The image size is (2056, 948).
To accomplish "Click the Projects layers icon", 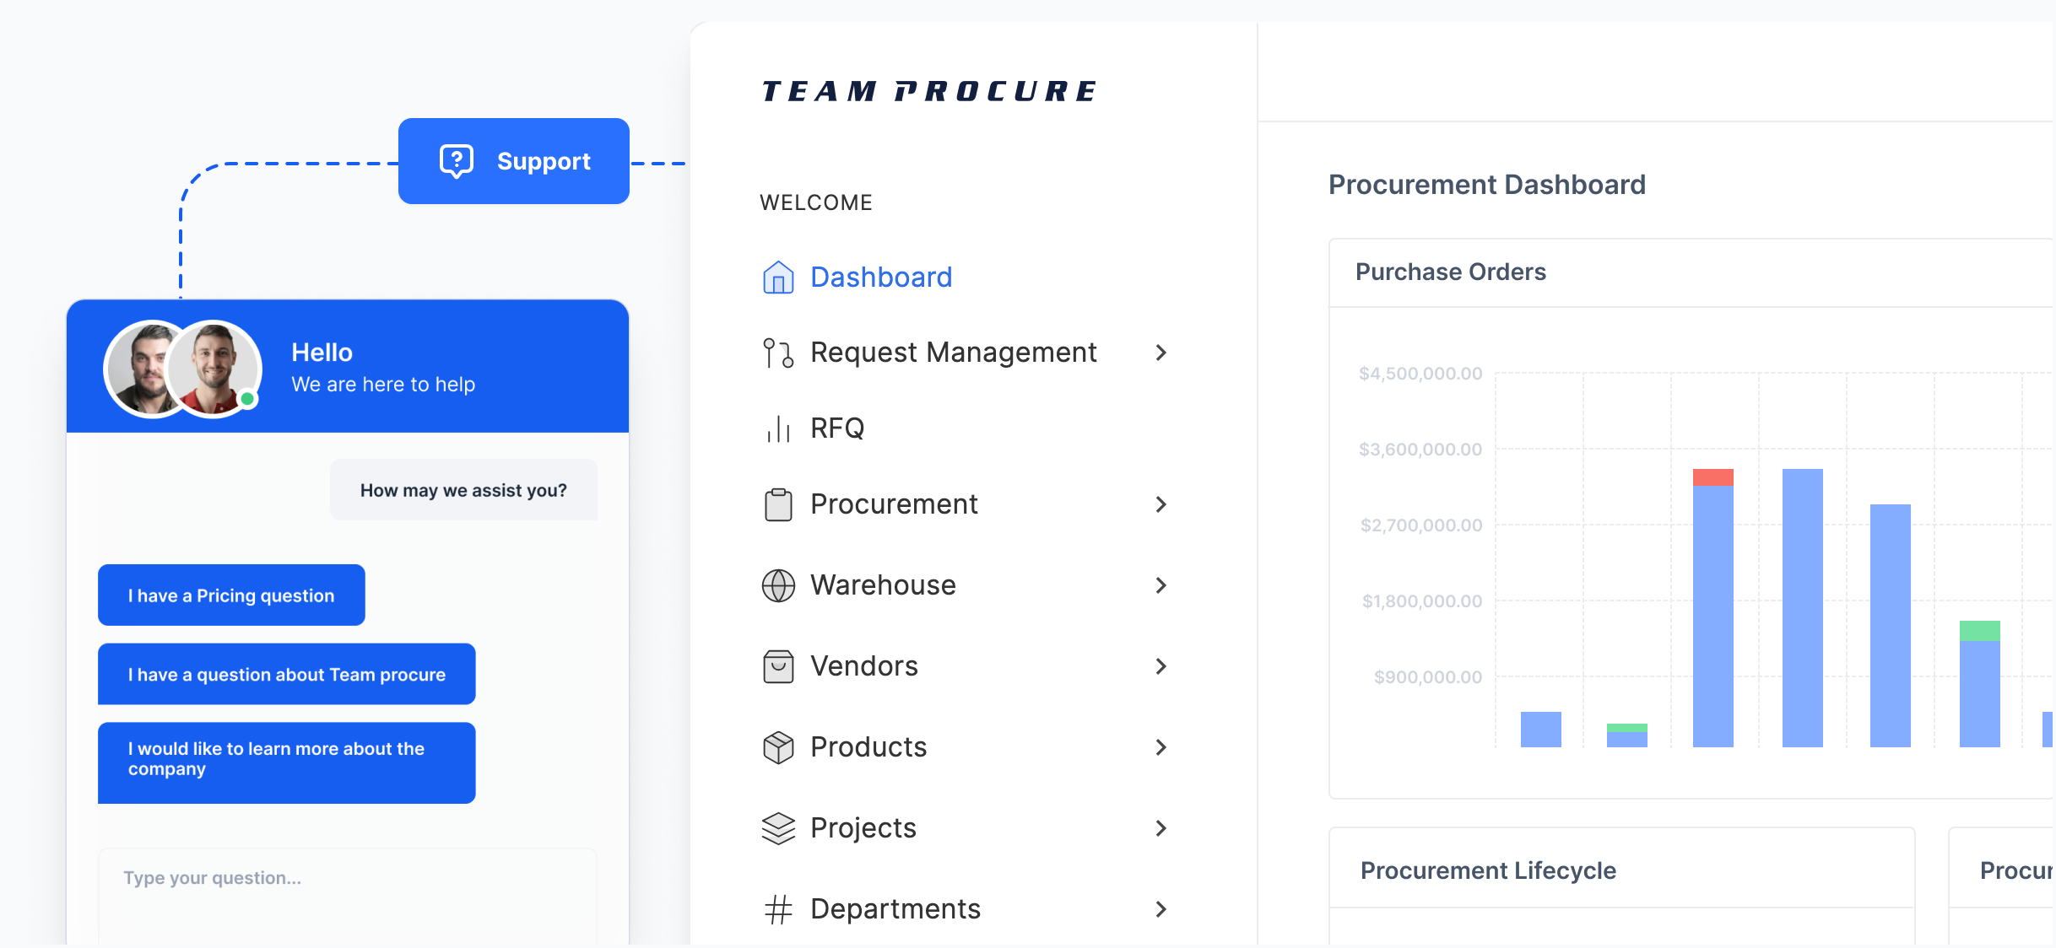I will pyautogui.click(x=777, y=827).
